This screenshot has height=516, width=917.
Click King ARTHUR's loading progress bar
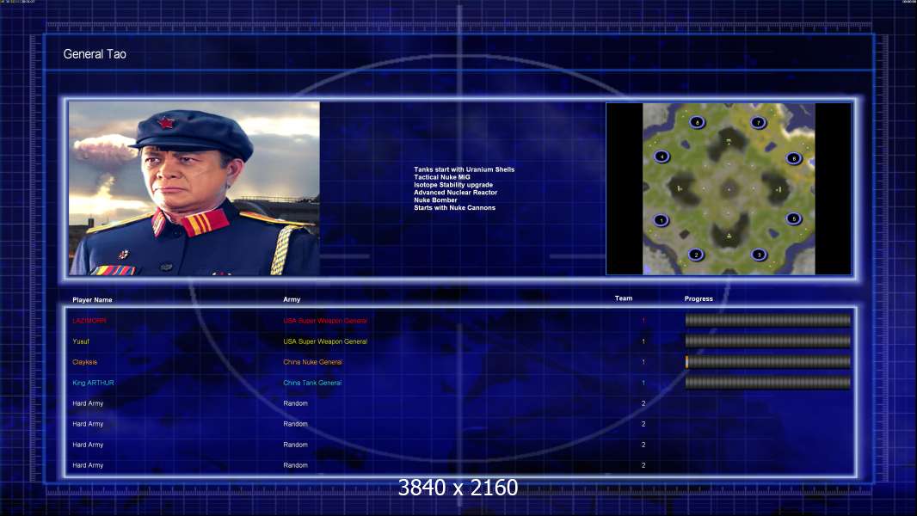coord(768,383)
